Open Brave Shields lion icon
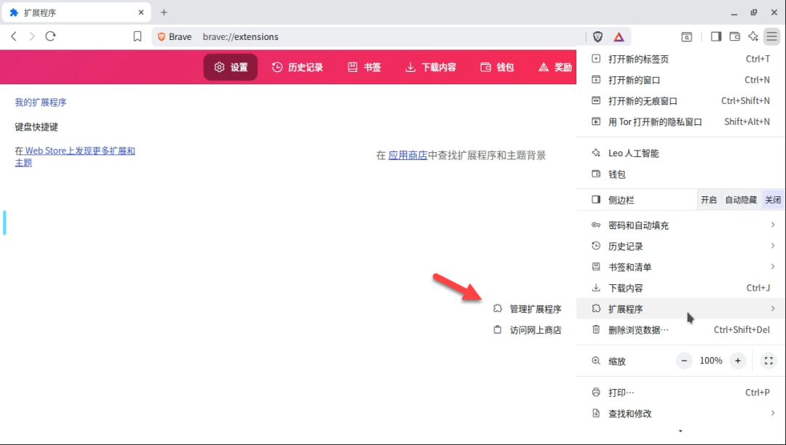 [x=598, y=36]
